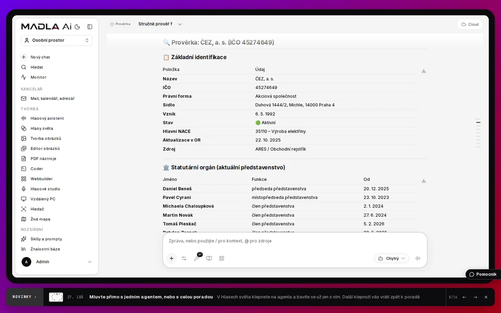501x313 pixels.
Task: Click the Vzdálený PC monitor icon
Action: [x=24, y=199]
